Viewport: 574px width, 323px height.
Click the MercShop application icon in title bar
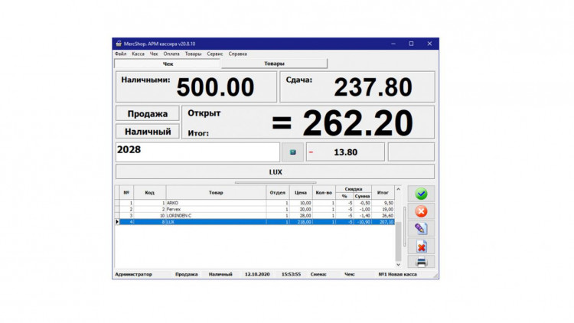click(x=119, y=44)
